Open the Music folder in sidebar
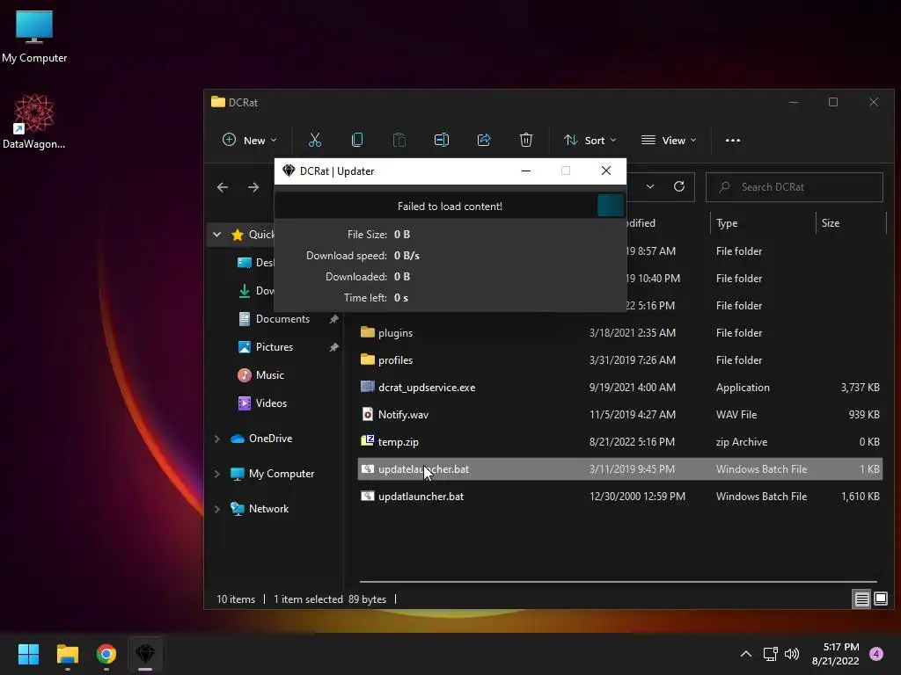 (x=269, y=374)
